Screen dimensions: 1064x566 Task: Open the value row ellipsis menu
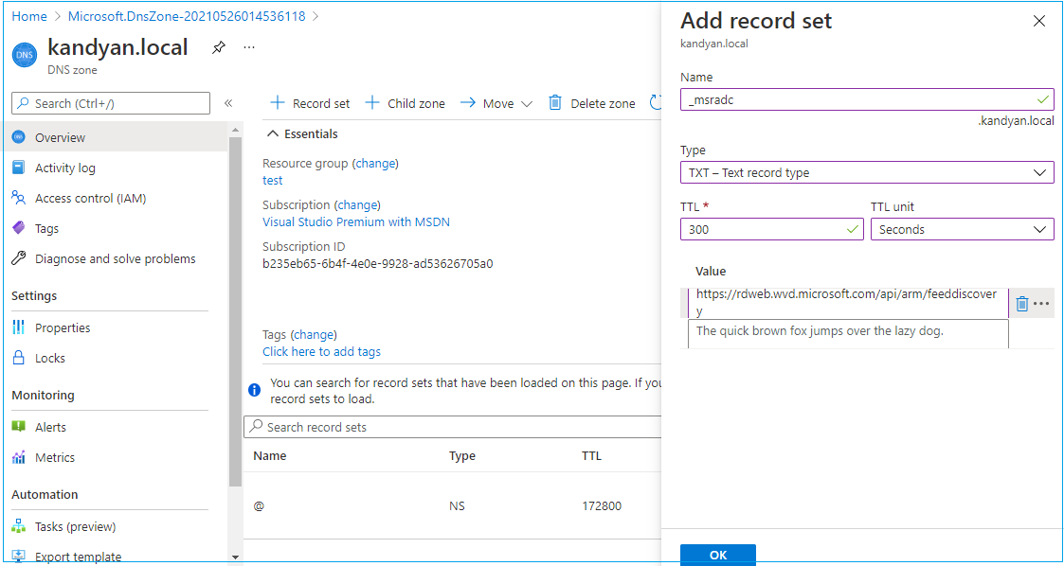tap(1041, 304)
